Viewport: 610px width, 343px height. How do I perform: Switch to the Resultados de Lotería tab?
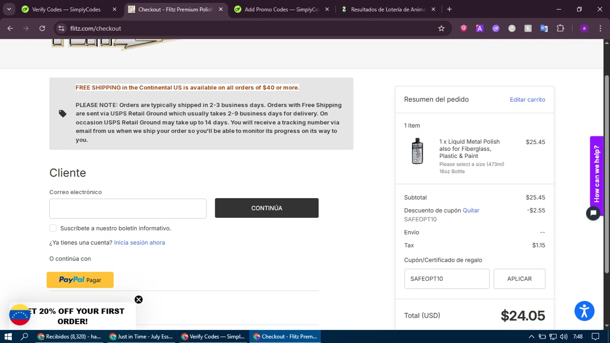tap(388, 9)
